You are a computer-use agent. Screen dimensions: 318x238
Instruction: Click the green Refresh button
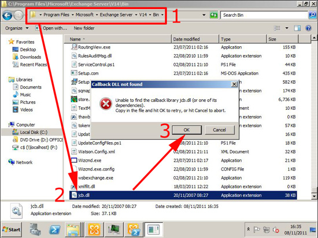click(x=213, y=15)
